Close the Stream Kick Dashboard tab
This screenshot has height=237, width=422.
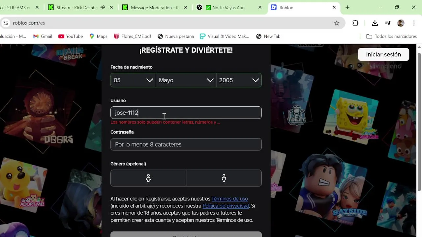tap(112, 7)
